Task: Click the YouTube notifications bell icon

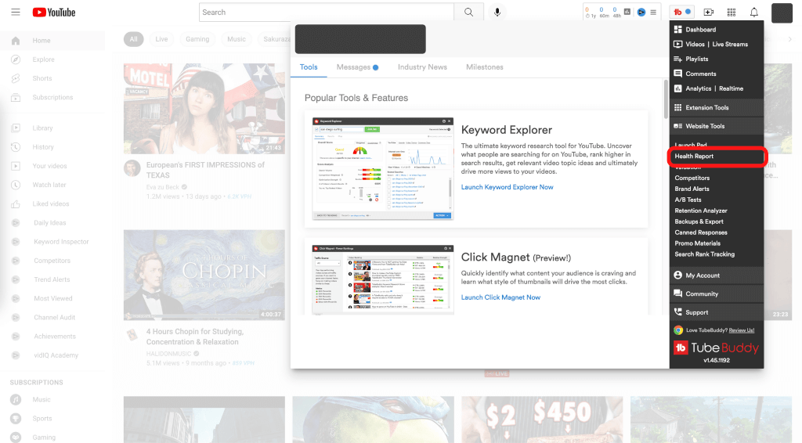Action: coord(753,13)
